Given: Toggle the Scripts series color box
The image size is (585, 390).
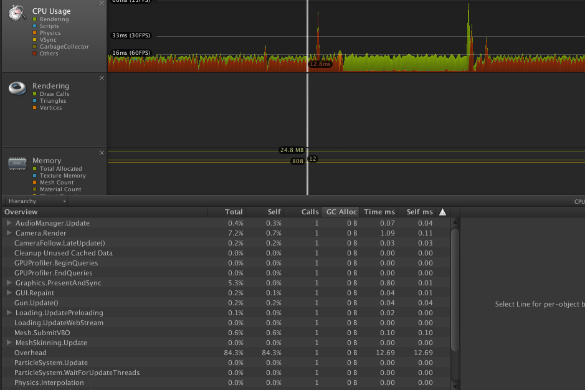Looking at the screenshot, I should pos(35,26).
